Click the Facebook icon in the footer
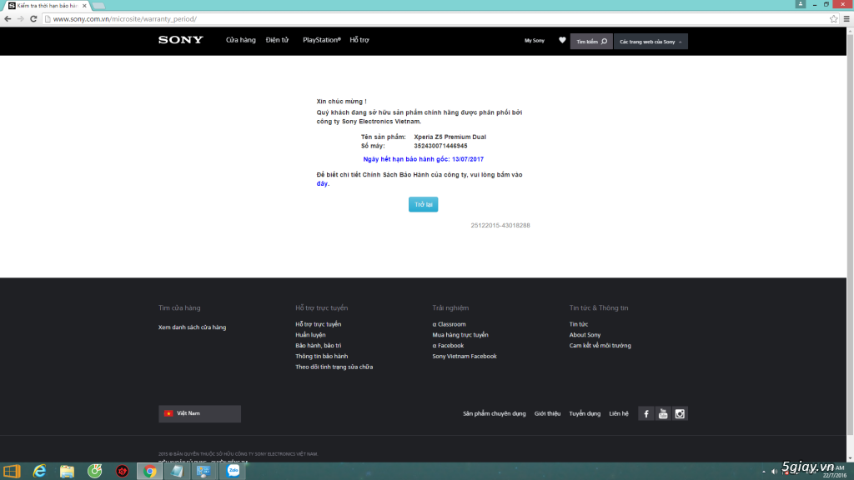This screenshot has height=480, width=854. click(646, 414)
